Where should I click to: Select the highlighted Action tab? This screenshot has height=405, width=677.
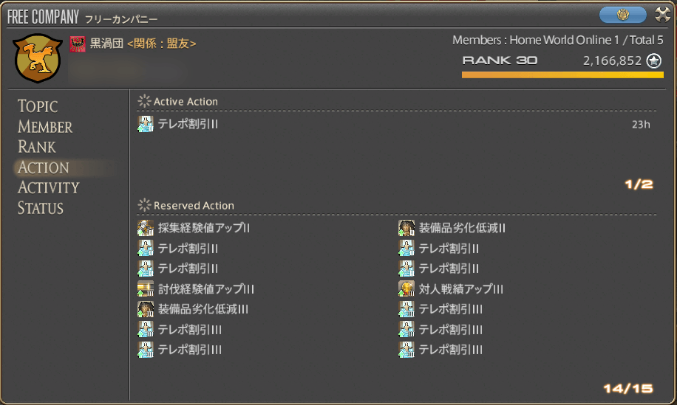(44, 167)
